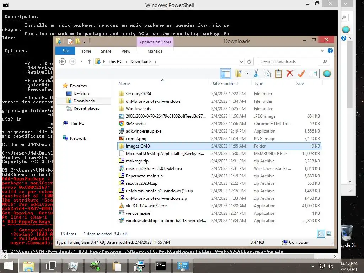The height and width of the screenshot is (273, 364).
Task: Click the Windows Start button
Action: tap(9, 266)
